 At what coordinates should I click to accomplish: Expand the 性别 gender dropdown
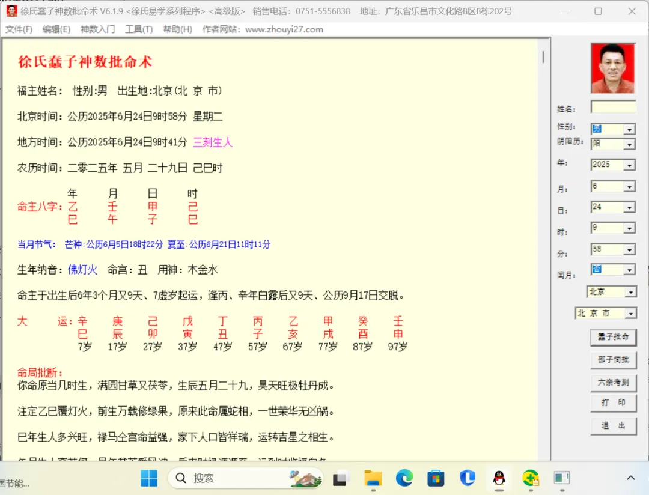(x=629, y=130)
